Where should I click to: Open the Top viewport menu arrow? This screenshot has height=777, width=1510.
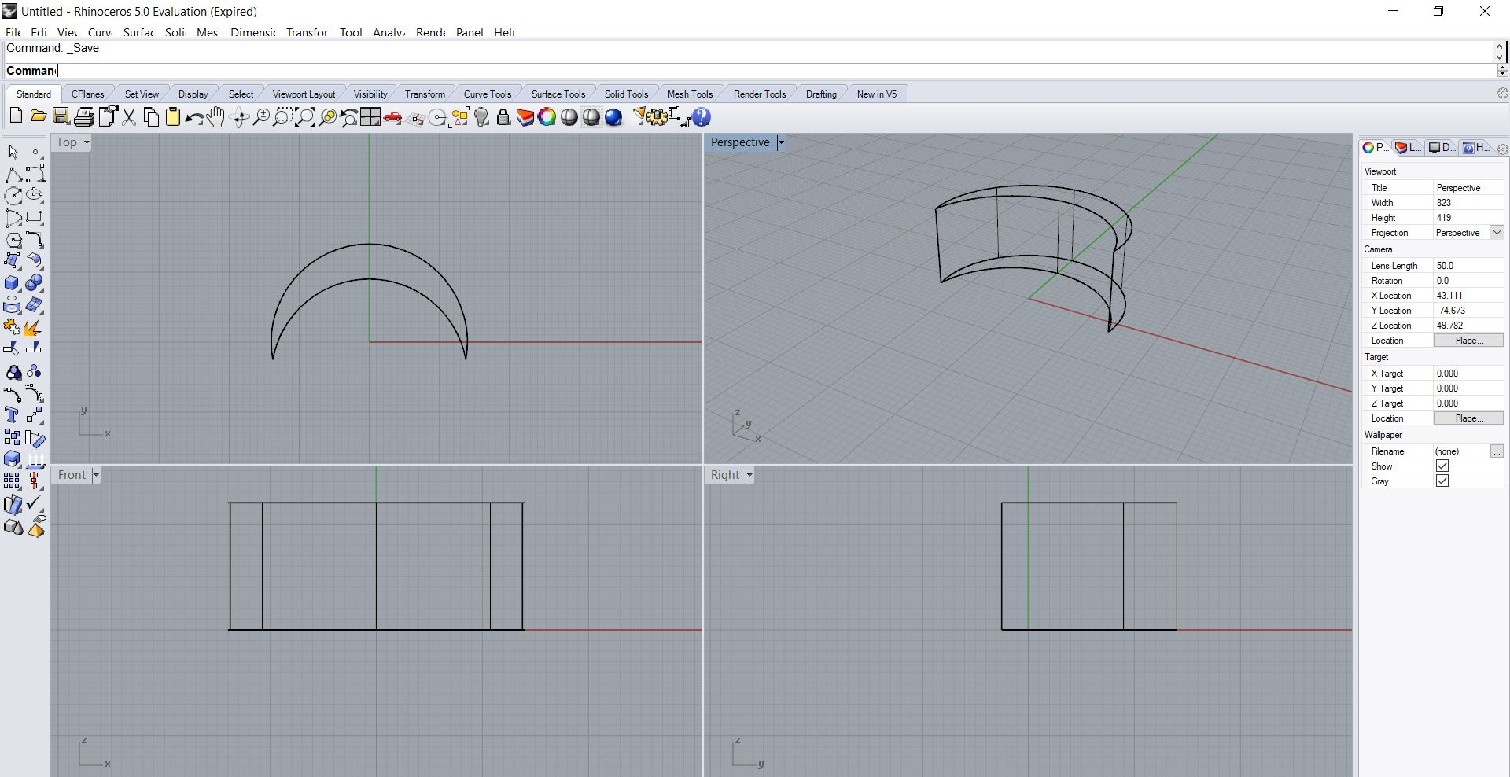click(87, 142)
